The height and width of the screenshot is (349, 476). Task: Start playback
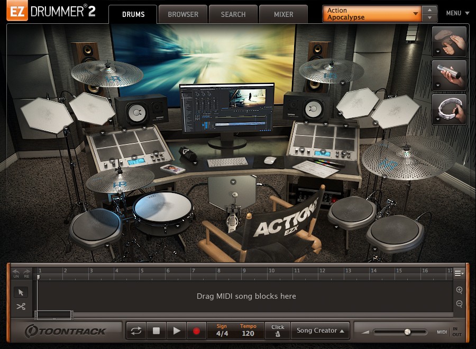coord(176,330)
